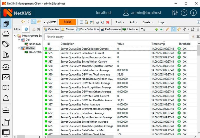Close the data collection filter bar

click(198, 37)
